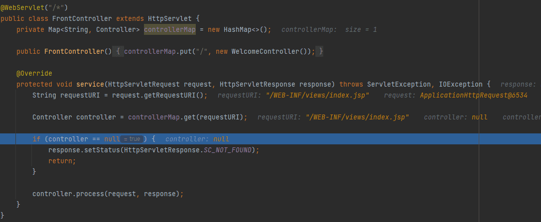Click the 'controllerMap: size = 1' inline hint
The height and width of the screenshot is (222, 541).
point(329,30)
